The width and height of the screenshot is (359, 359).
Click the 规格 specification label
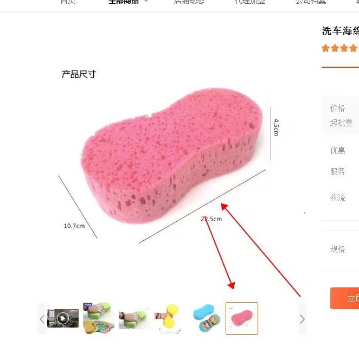pyautogui.click(x=337, y=249)
